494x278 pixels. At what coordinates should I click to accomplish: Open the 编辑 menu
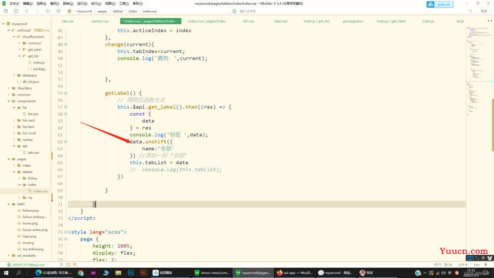point(28,3)
